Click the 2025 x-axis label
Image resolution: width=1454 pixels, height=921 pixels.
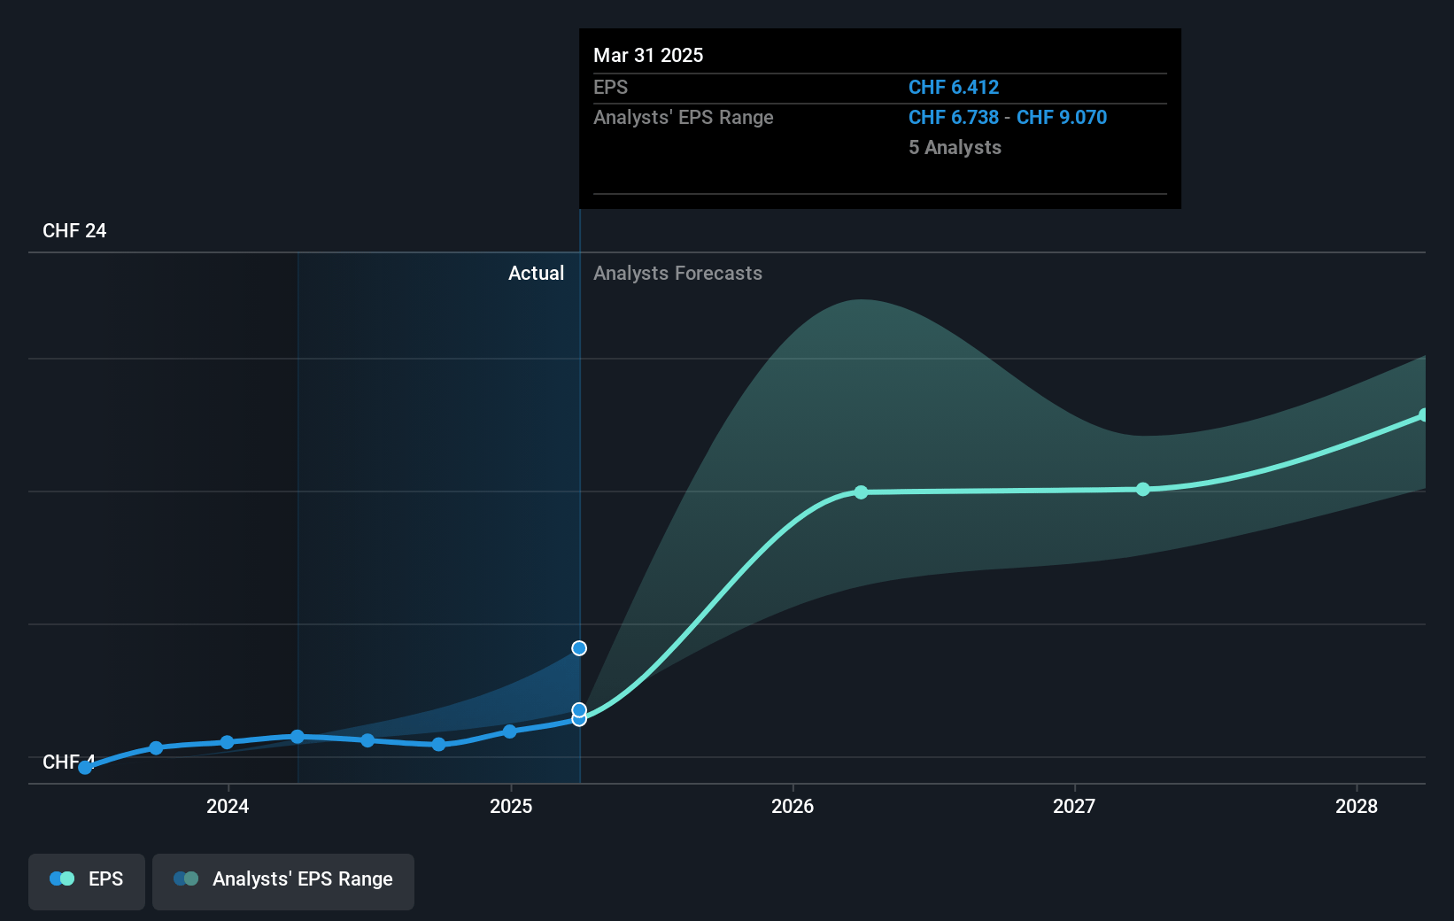pyautogui.click(x=511, y=806)
